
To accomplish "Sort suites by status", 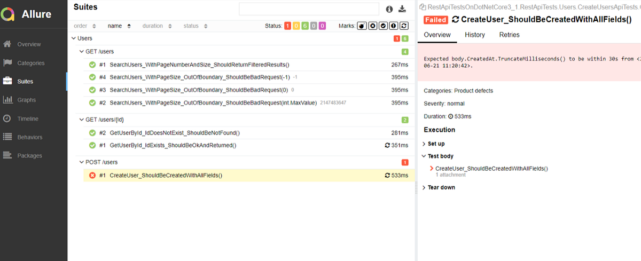I will [x=196, y=26].
